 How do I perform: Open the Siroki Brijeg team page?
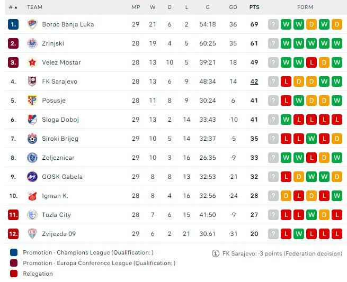60,139
